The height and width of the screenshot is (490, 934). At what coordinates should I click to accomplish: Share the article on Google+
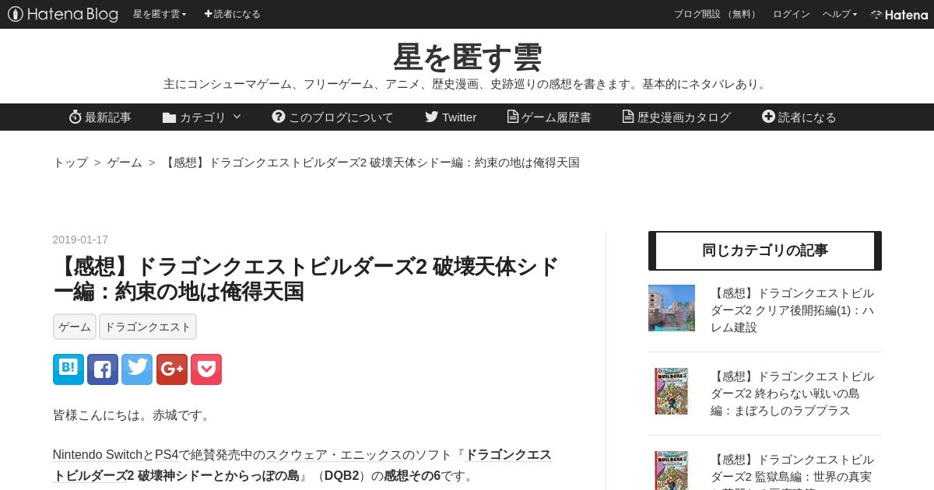[x=172, y=369]
